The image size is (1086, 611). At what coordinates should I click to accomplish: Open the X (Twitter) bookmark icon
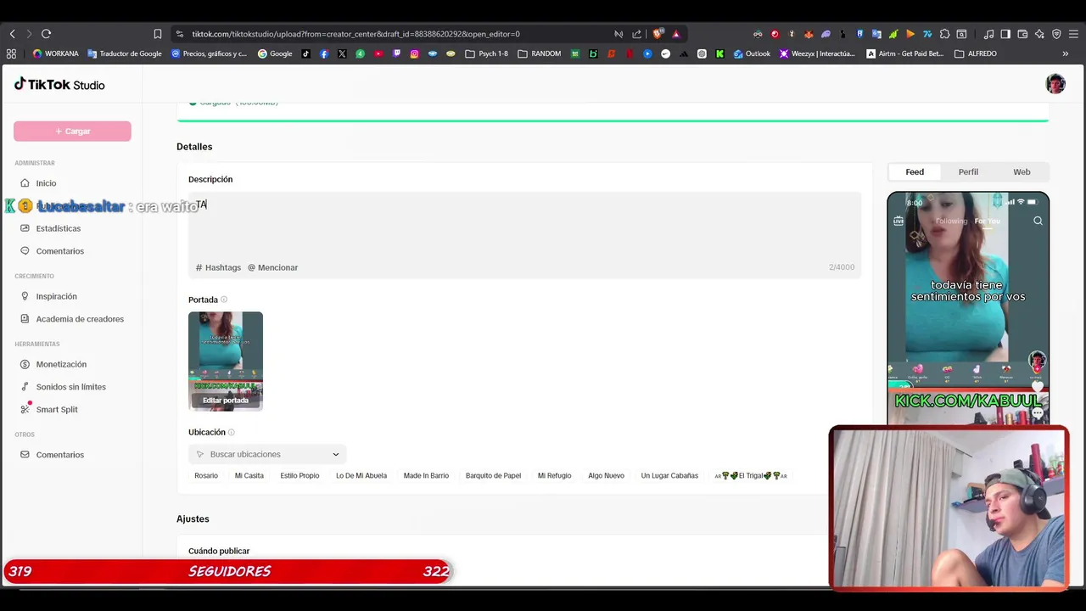[342, 53]
